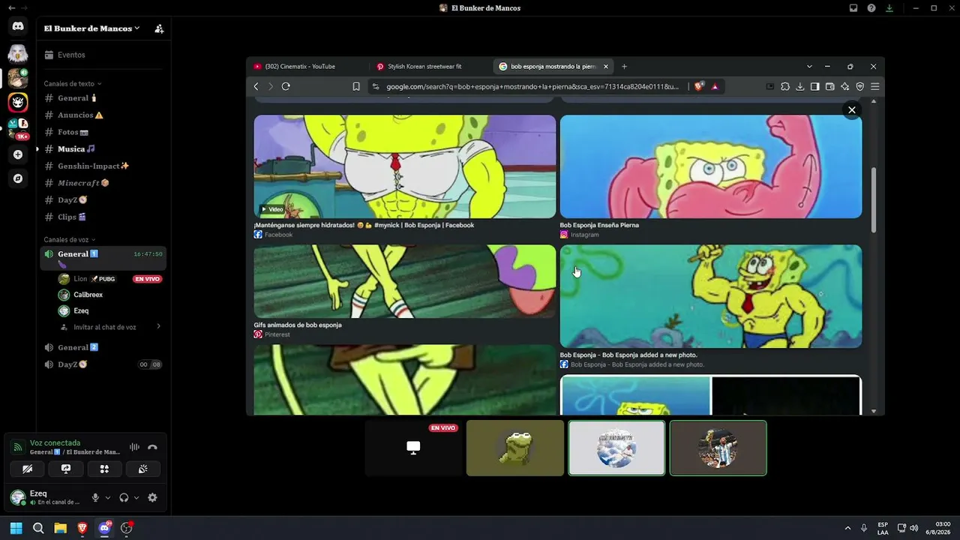The height and width of the screenshot is (540, 960).
Task: Open the Clips text channel
Action: click(x=103, y=217)
